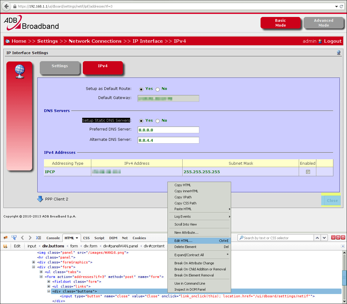
Task: Click the Firebug scrollbar up arrow
Action: coord(344,252)
